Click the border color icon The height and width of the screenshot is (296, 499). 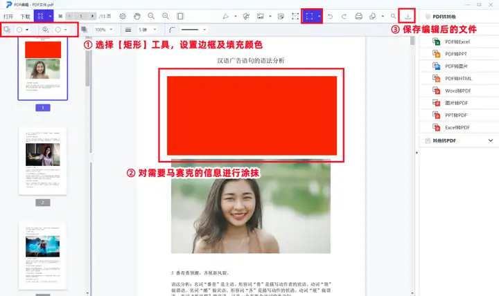tap(7, 30)
